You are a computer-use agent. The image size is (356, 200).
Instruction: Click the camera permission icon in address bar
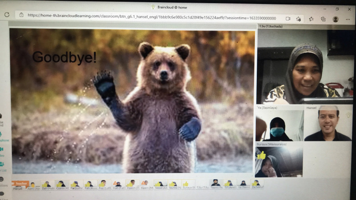click(x=288, y=19)
